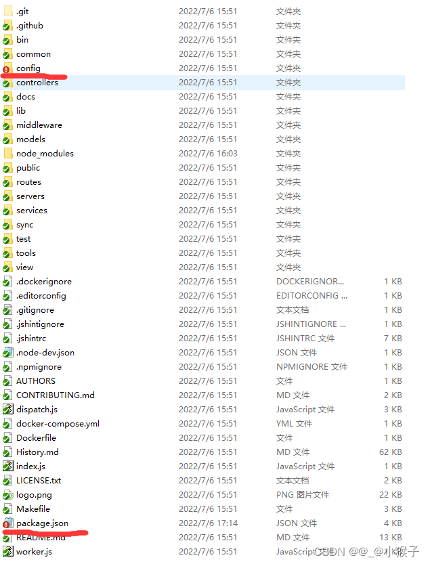Click the .github folder icon
Viewport: 430px width, 564px height.
[x=8, y=26]
